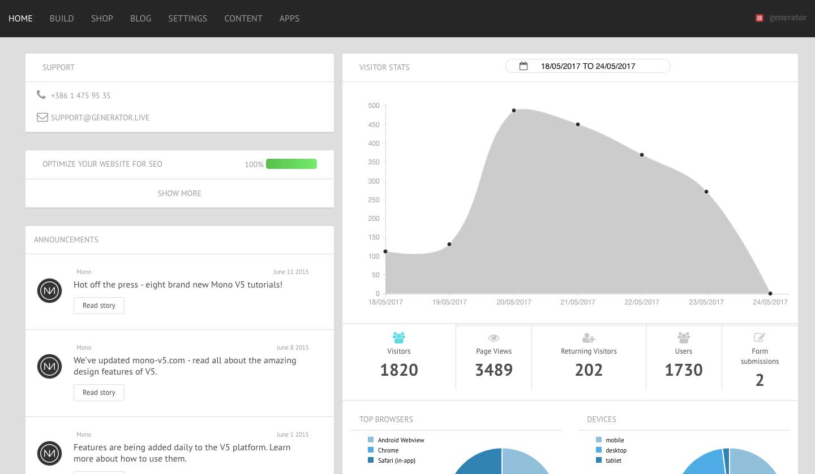Click chart peak point for 20/05/2017
Viewport: 815px width, 474px height.
point(514,110)
